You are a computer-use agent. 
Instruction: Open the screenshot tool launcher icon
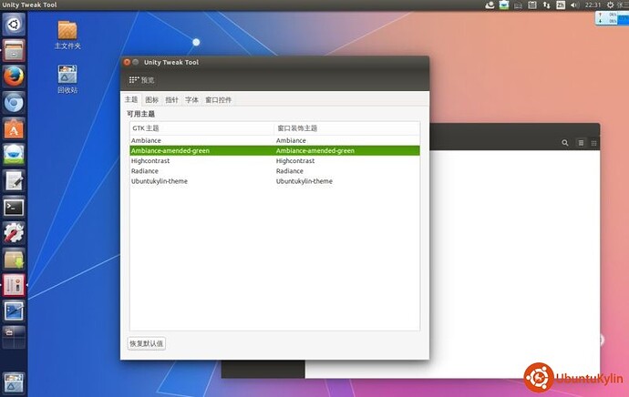pos(14,311)
